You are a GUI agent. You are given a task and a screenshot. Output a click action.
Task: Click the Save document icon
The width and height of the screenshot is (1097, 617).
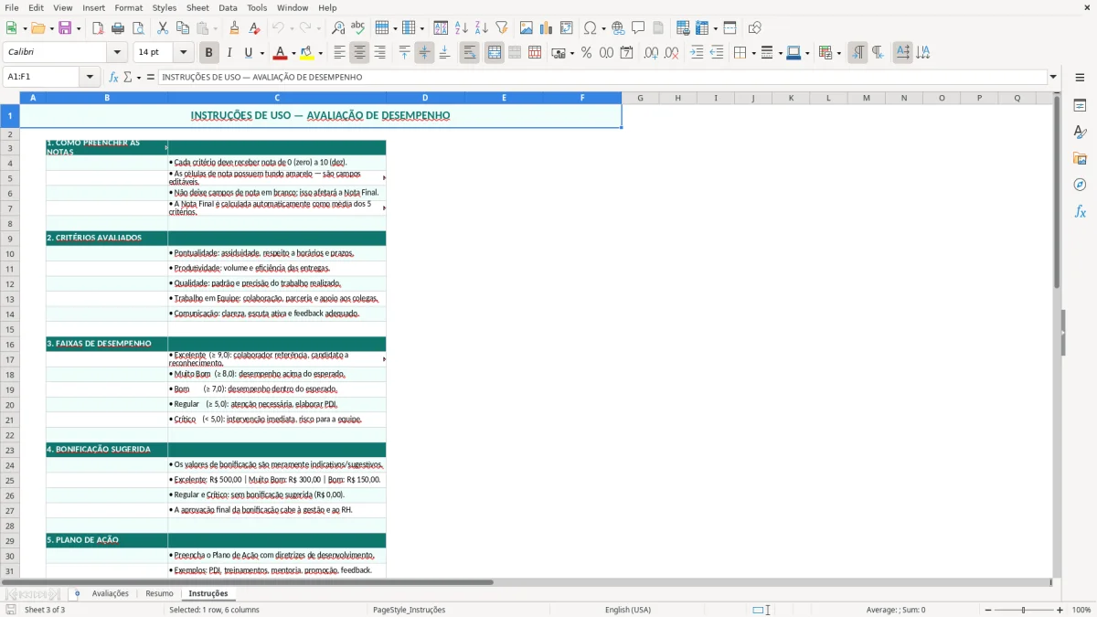coord(67,28)
